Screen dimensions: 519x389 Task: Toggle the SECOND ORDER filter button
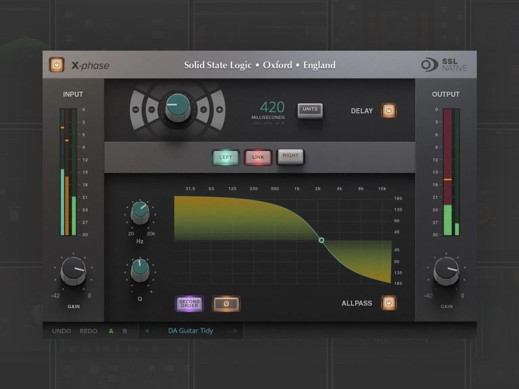(189, 303)
